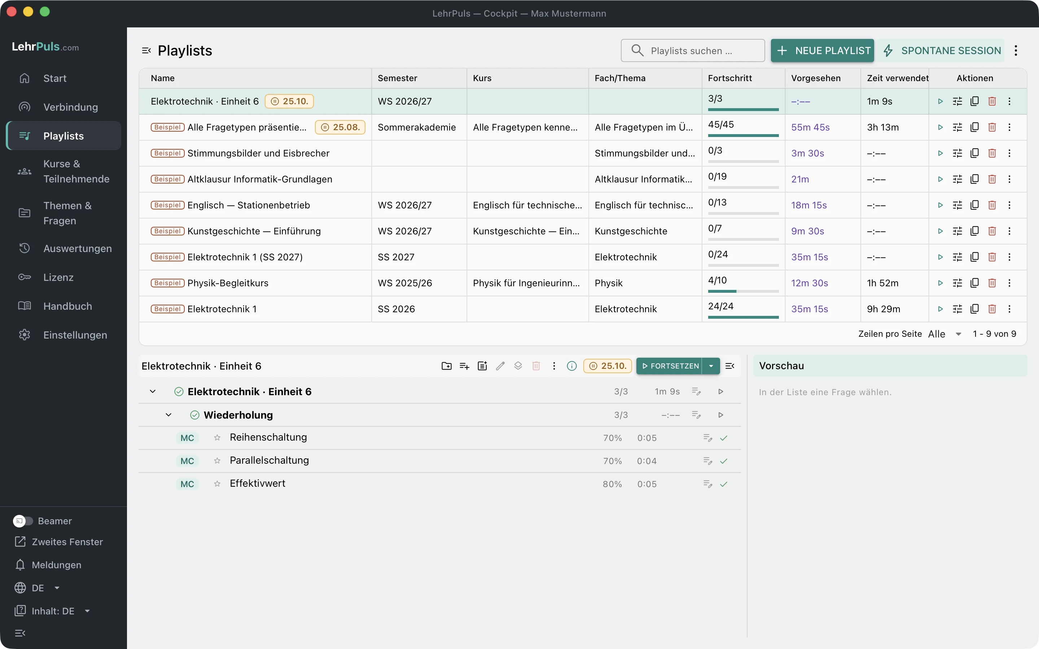This screenshot has width=1039, height=649.
Task: Play the Physik-Begleitkurs playlist row
Action: (940, 283)
